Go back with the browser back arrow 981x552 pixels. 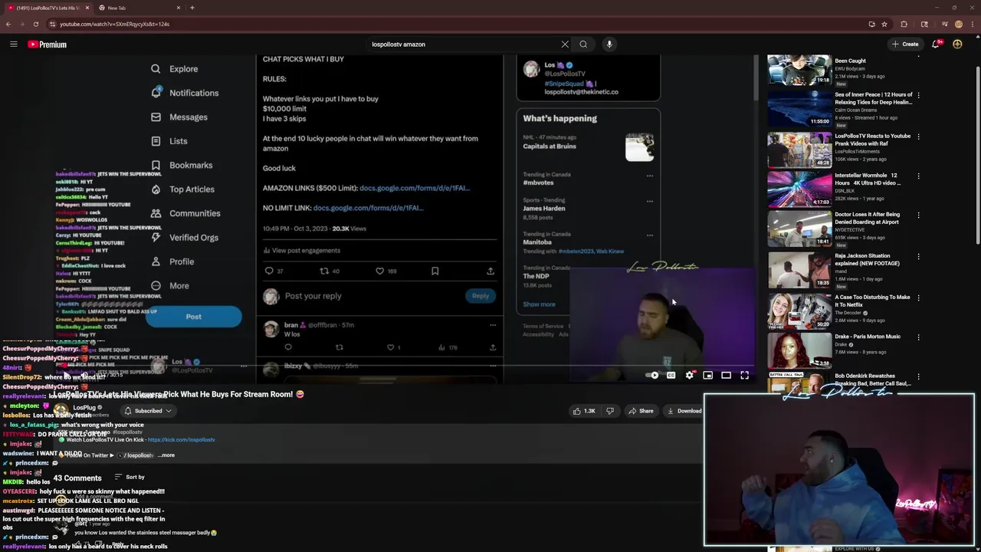point(8,24)
